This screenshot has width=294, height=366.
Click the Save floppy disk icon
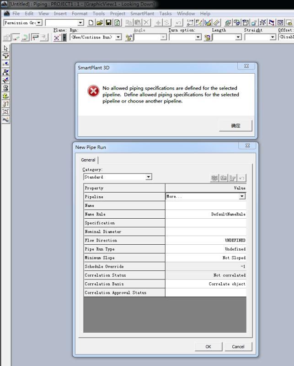[108, 22]
